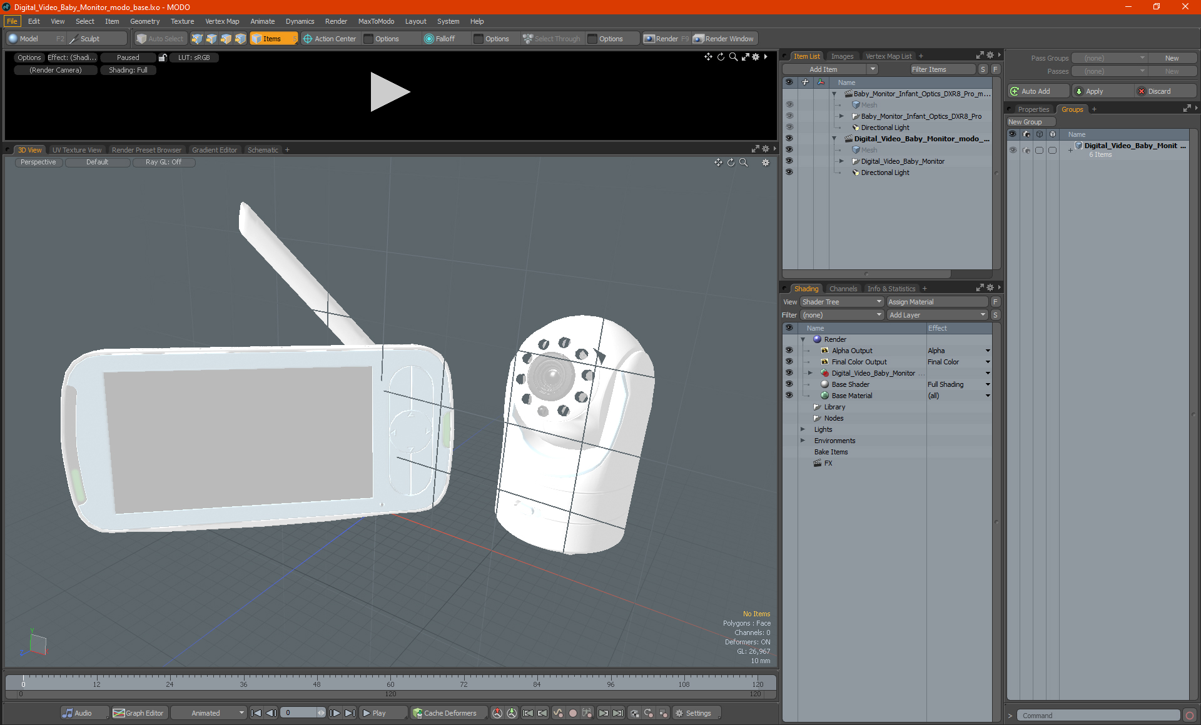Image resolution: width=1201 pixels, height=725 pixels.
Task: Open the File menu
Action: click(12, 21)
